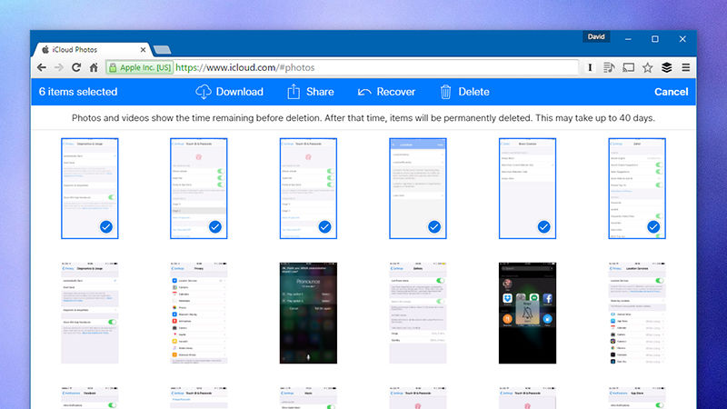
Task: Open the Chrome hamburger menu
Action: coord(685,67)
